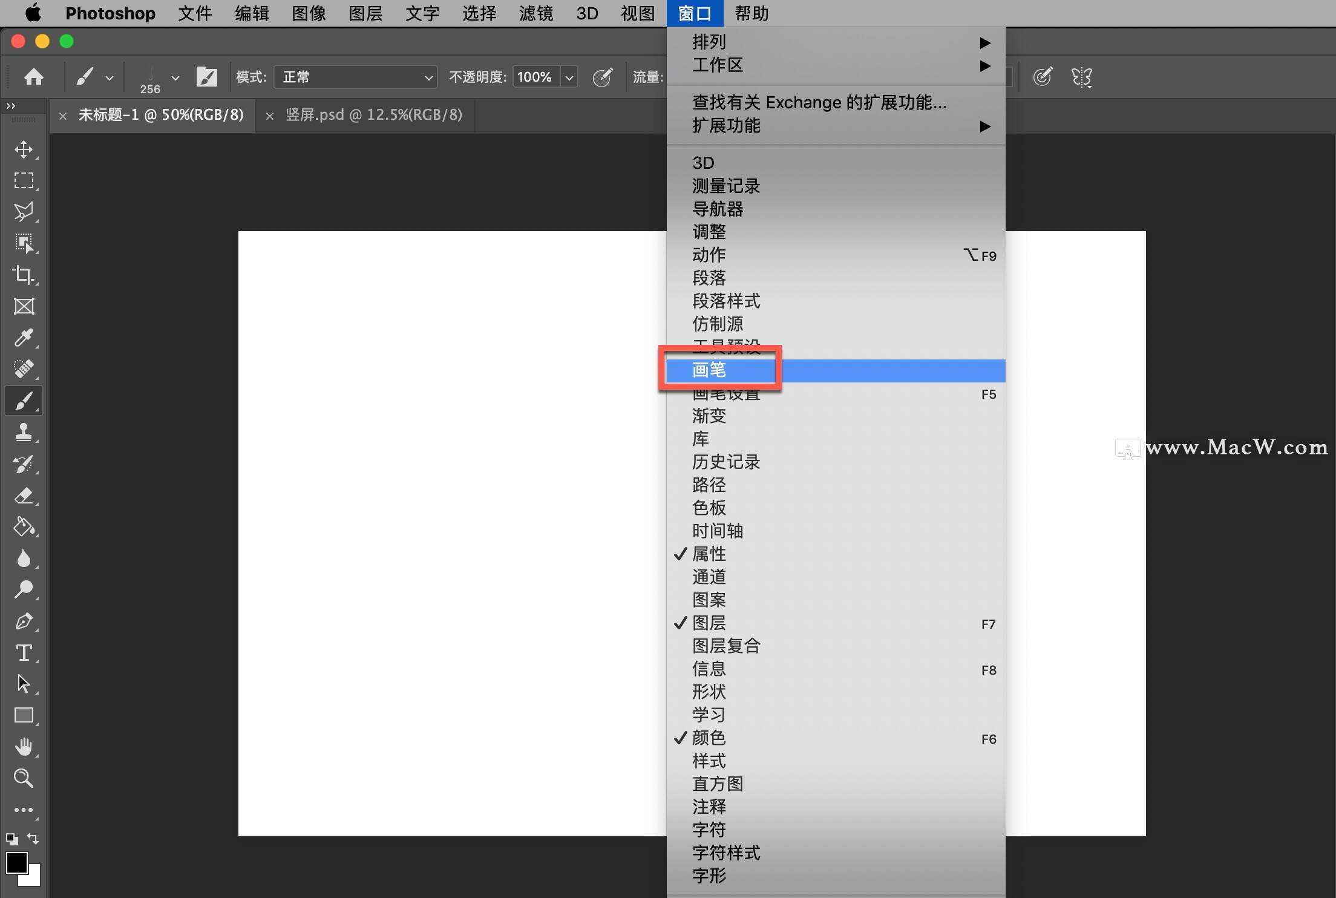Viewport: 1336px width, 898px height.
Task: Open 历史记录 panel via menu entry
Action: pyautogui.click(x=726, y=462)
